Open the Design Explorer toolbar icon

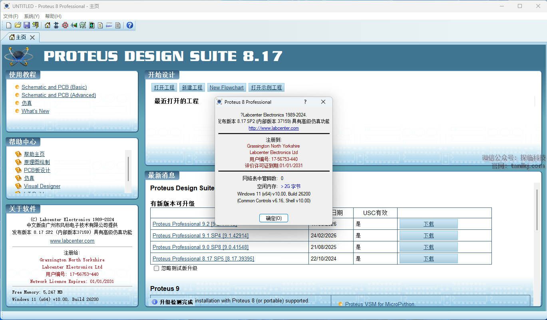(x=91, y=25)
